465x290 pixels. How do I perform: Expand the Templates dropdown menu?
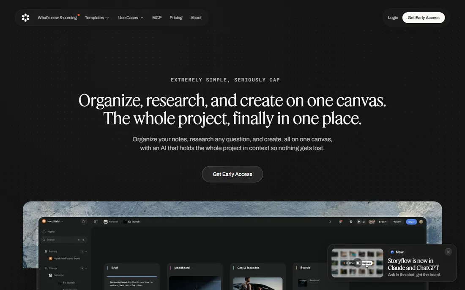[97, 18]
